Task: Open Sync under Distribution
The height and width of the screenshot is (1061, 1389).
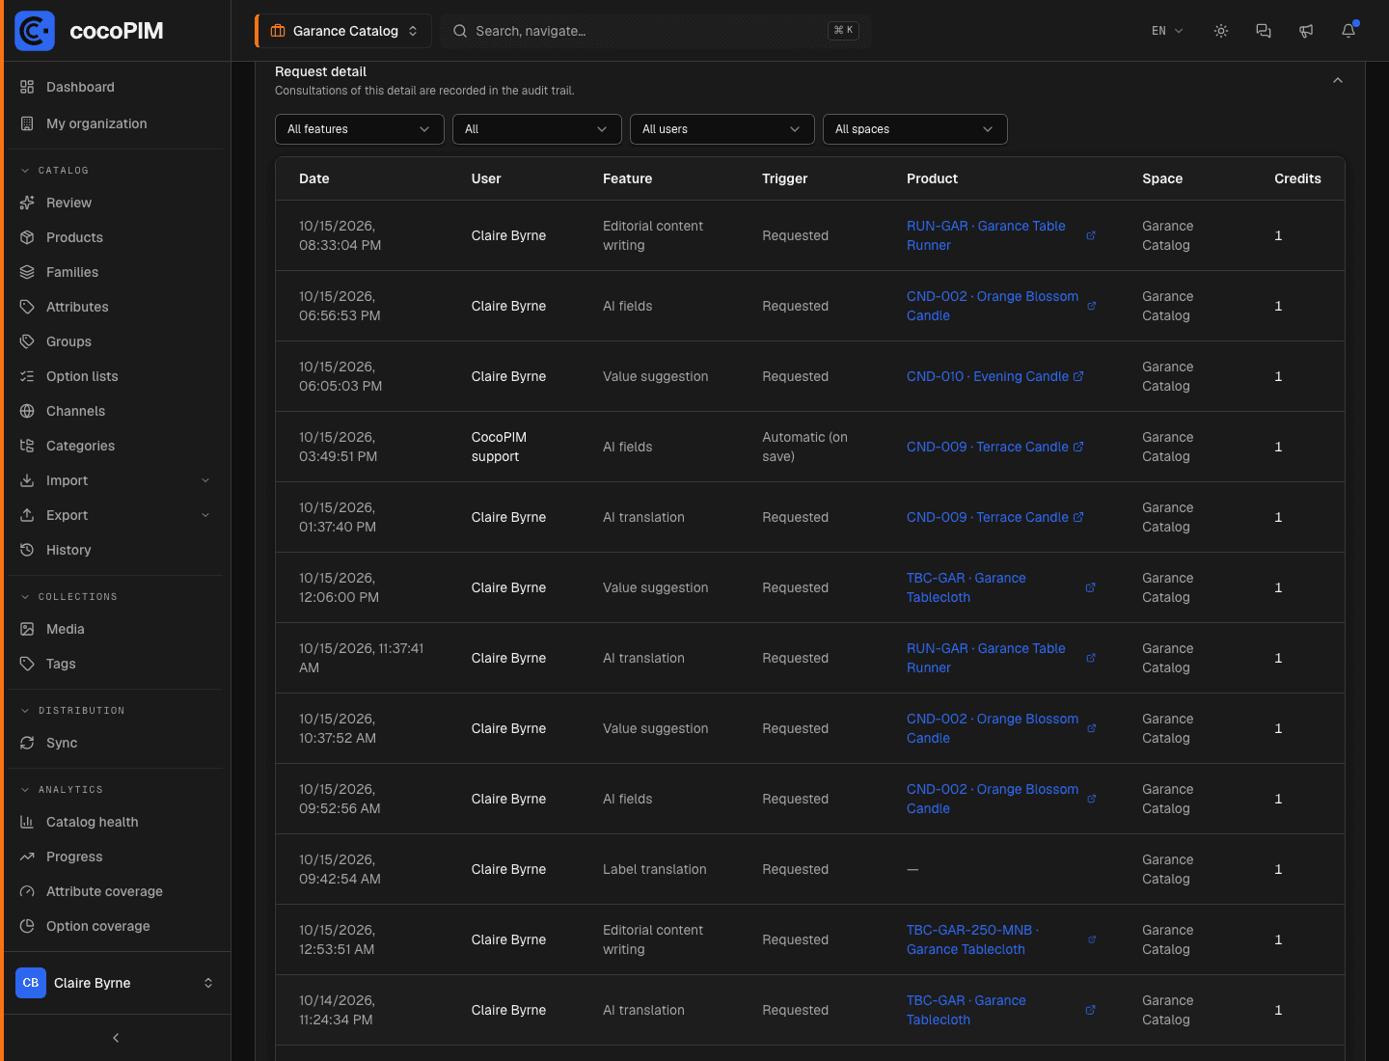Action: click(116, 743)
